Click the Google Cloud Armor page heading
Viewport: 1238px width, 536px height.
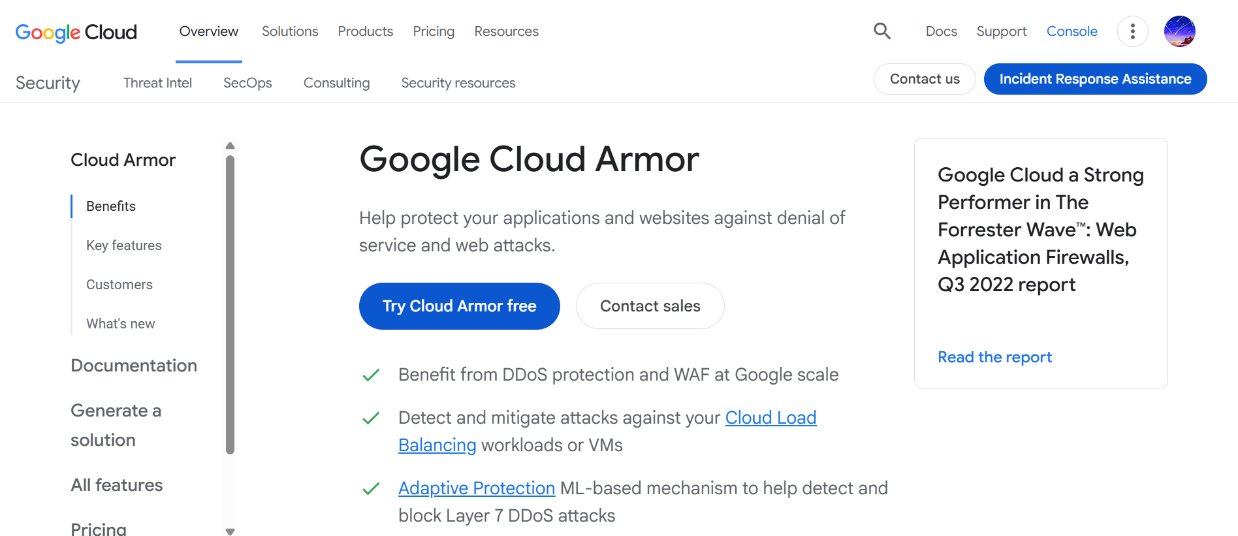point(530,159)
